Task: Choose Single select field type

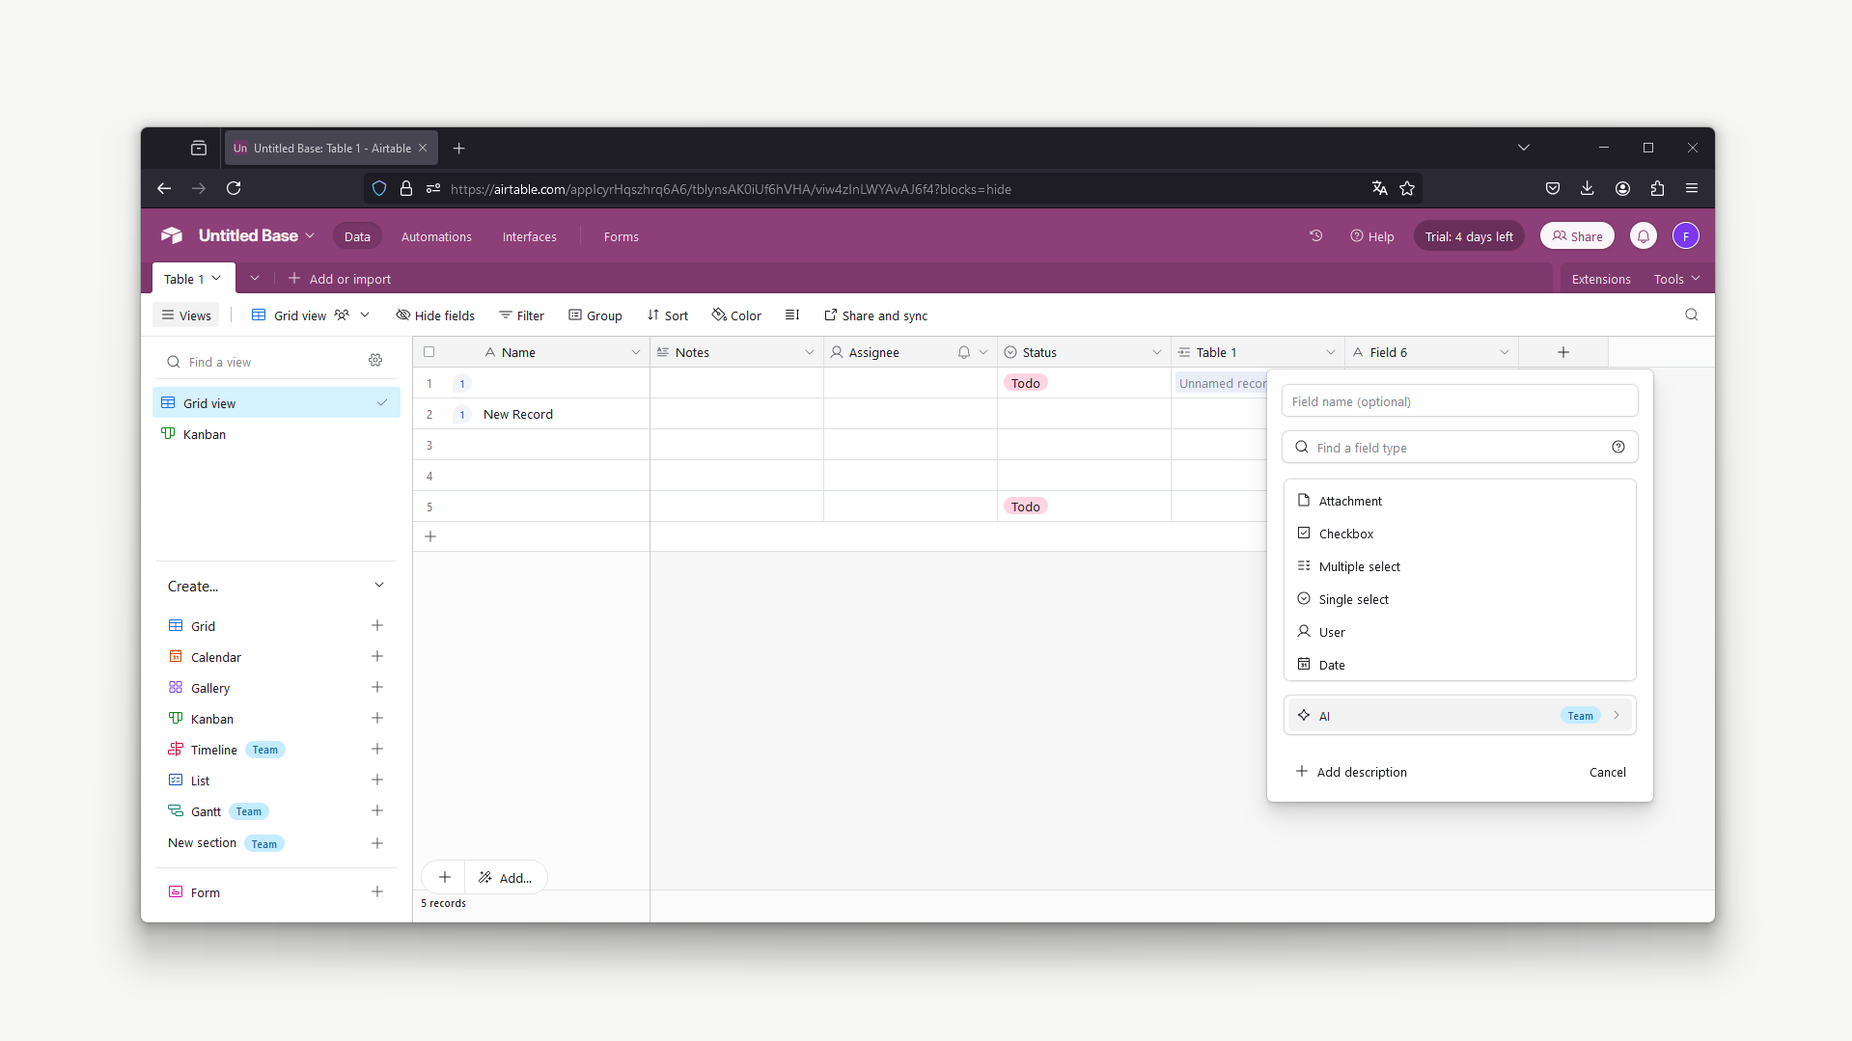Action: coord(1459,599)
